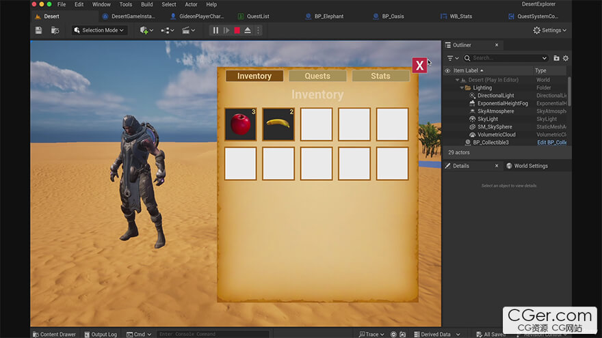Open the Help menu
This screenshot has height=338, width=602.
(x=211, y=5)
